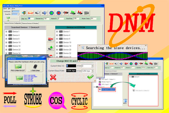Open the Board No dropdown
This screenshot has height=113, width=169.
(18, 14)
